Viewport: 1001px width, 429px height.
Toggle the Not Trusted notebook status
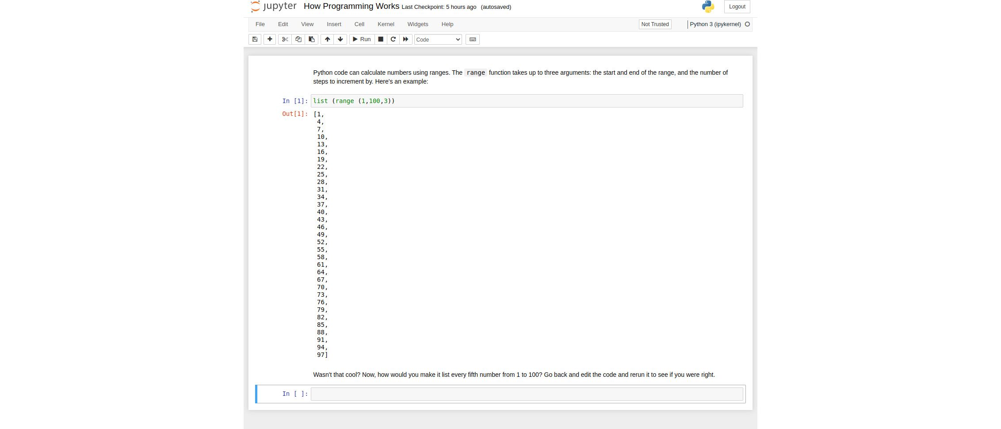pyautogui.click(x=655, y=24)
